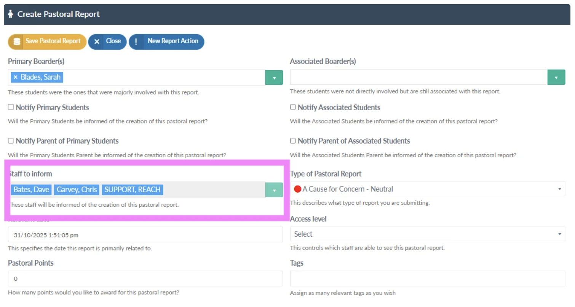Expand the Associated Boarder(s) dropdown arrow
575x307 pixels.
(556, 78)
